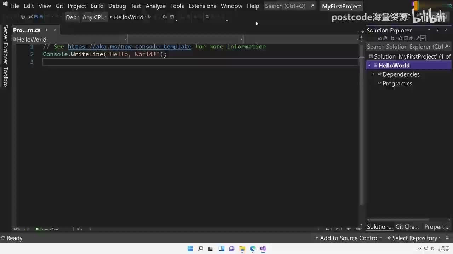Select Program.cs in Solution Explorer
Viewport: 453px width, 254px height.
[397, 83]
